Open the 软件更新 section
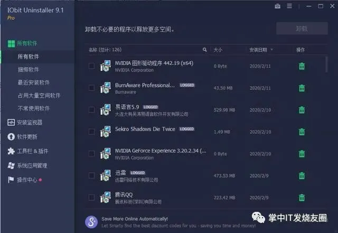338x233 pixels. [27, 137]
